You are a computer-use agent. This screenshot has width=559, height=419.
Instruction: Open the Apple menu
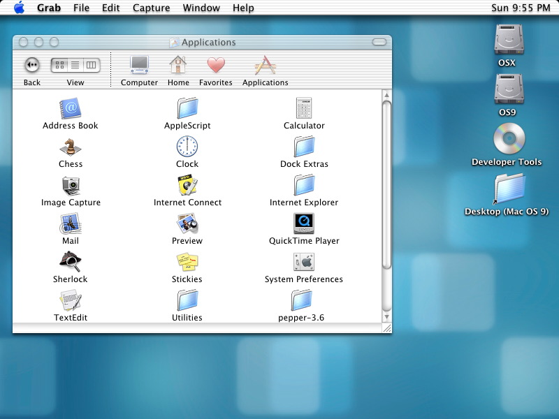click(x=19, y=8)
